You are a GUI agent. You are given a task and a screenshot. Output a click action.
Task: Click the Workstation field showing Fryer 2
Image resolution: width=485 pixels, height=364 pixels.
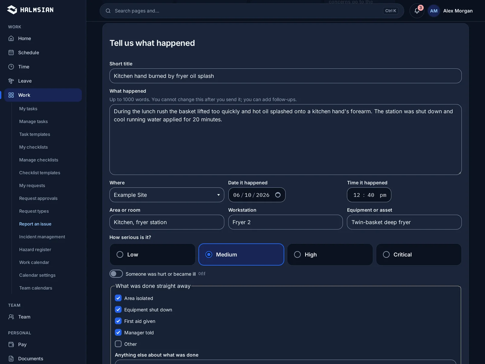click(x=285, y=222)
